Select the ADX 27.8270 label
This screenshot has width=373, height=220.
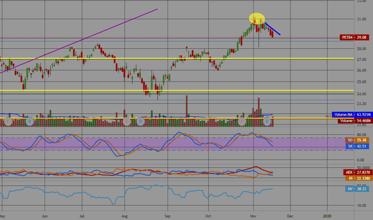[357, 172]
